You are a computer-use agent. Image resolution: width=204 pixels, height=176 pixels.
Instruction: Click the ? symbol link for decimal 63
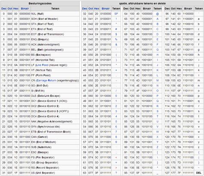point(116,173)
